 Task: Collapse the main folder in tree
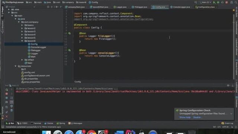point(12,16)
